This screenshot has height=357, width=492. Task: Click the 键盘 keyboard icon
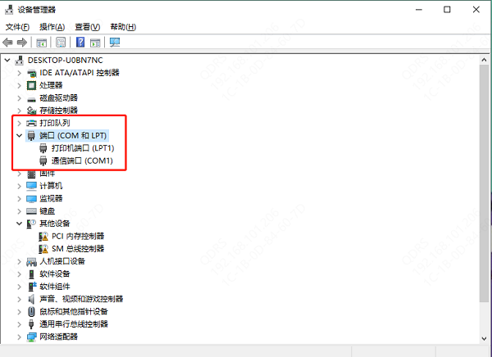[32, 210]
